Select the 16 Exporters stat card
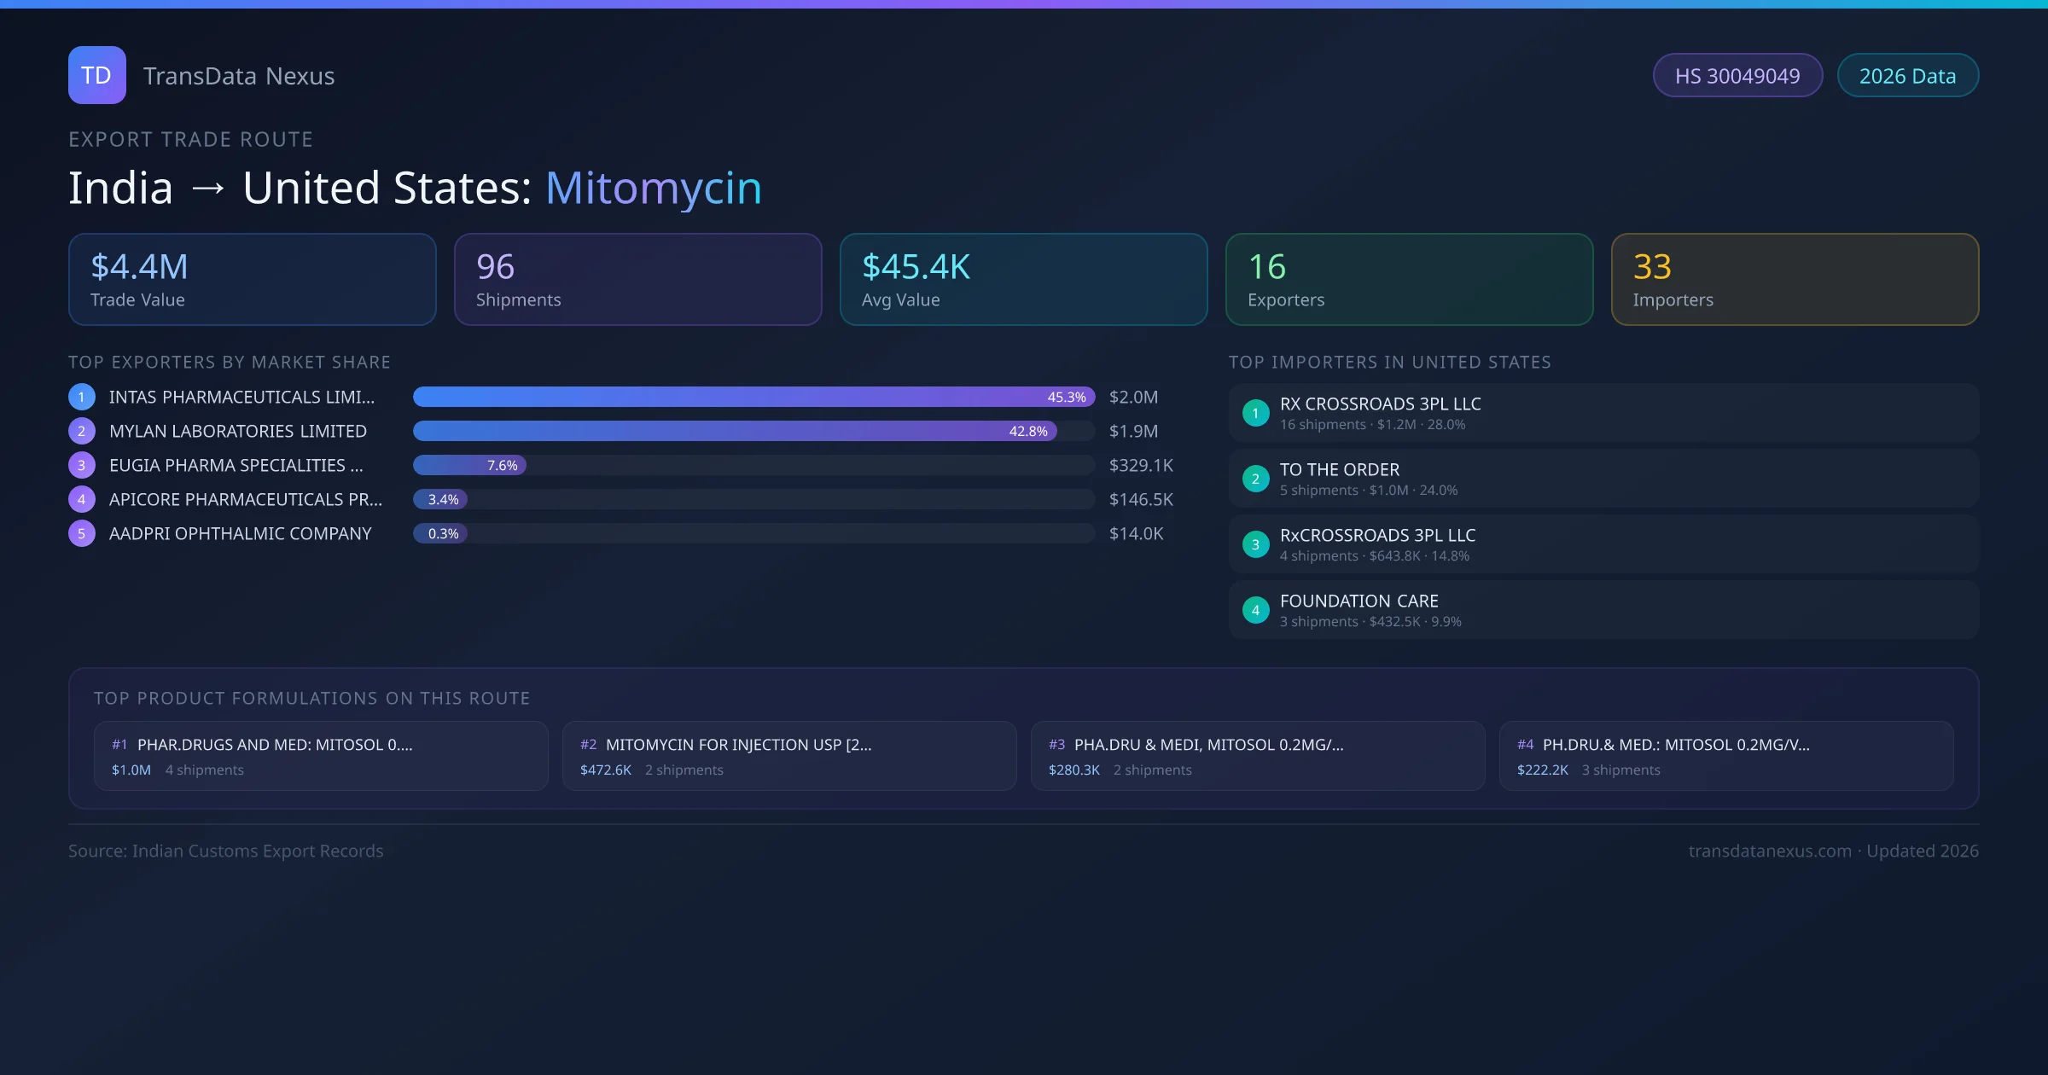The width and height of the screenshot is (2048, 1075). (1409, 279)
